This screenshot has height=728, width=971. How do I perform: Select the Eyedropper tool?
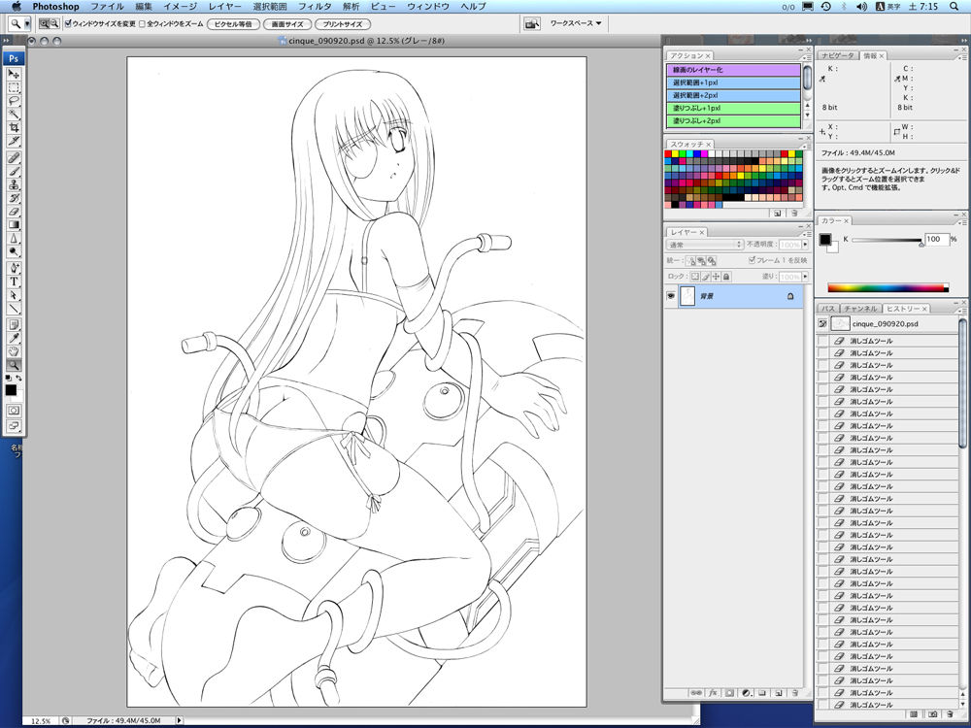coord(14,338)
